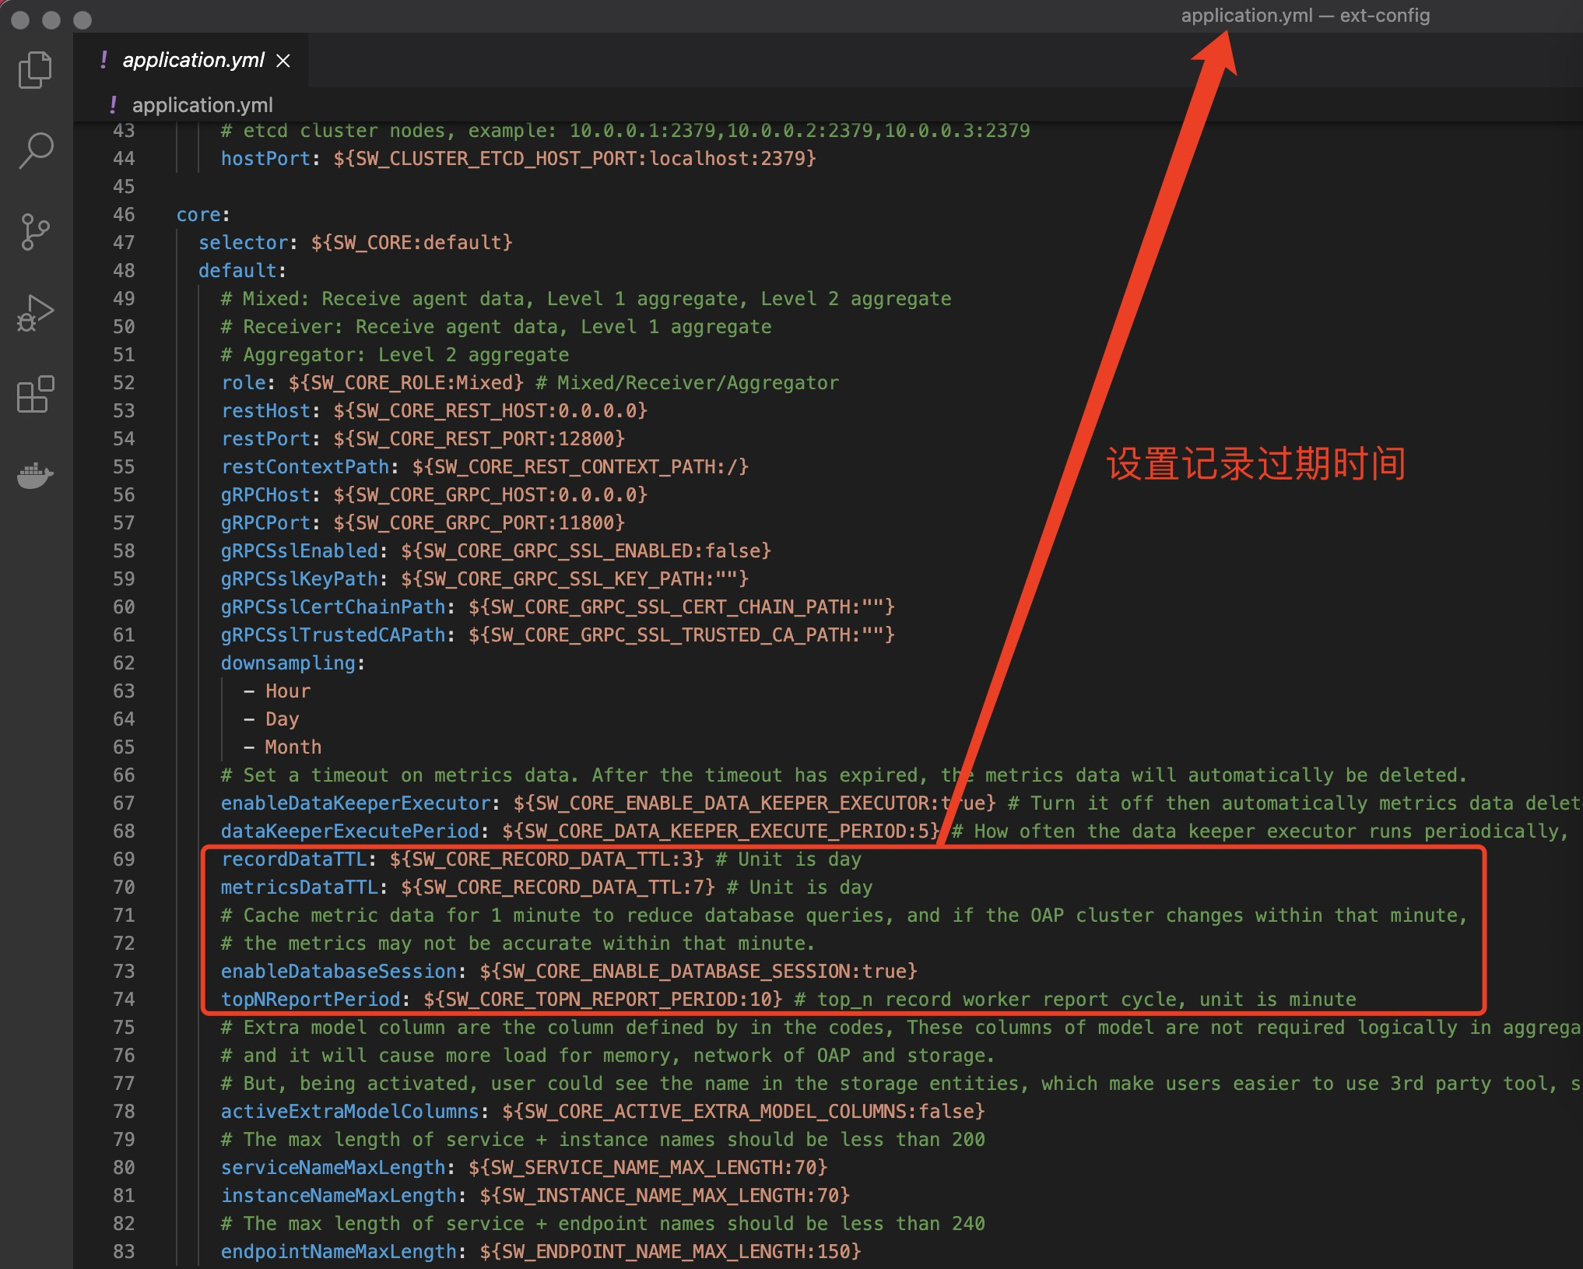Click the 'restContextPath' key
This screenshot has height=1269, width=1583.
(x=305, y=466)
